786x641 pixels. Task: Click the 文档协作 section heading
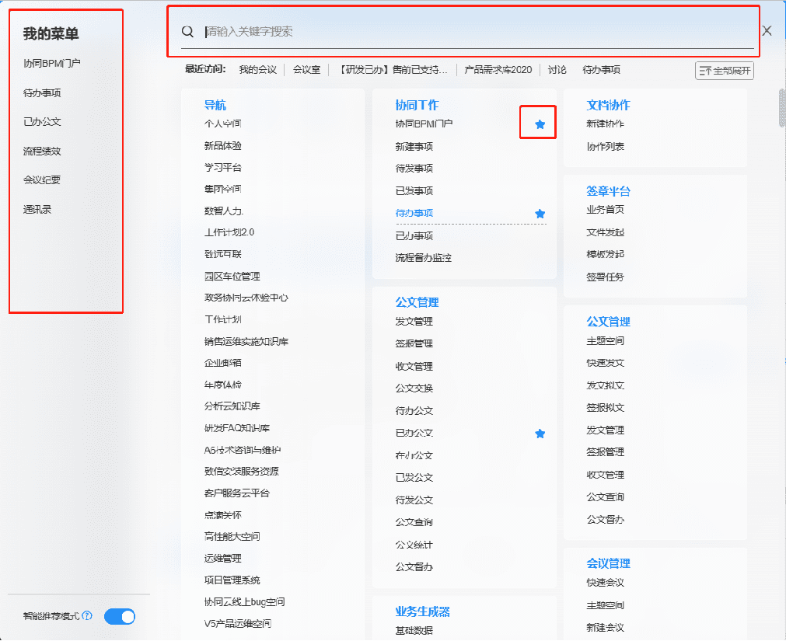point(609,105)
